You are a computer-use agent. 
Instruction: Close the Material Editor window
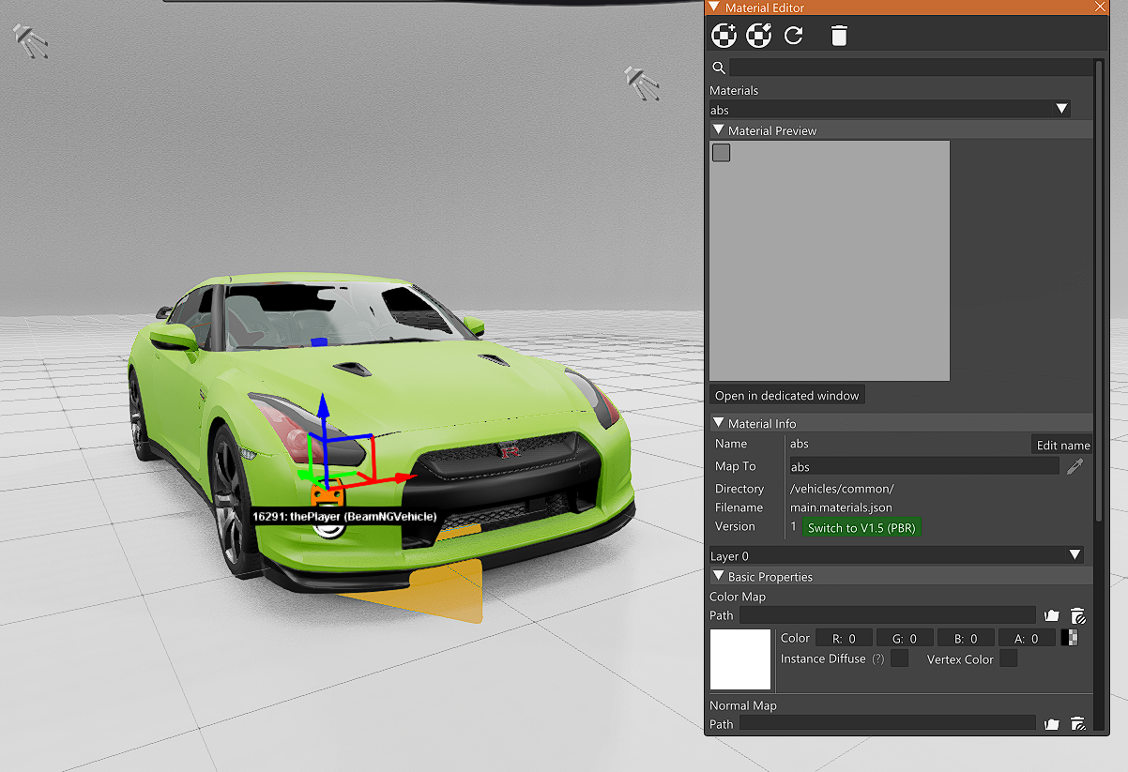coord(1100,8)
